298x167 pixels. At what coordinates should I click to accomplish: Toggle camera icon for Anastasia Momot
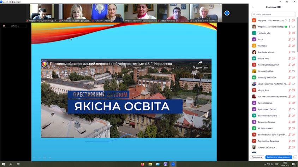(x=293, y=52)
